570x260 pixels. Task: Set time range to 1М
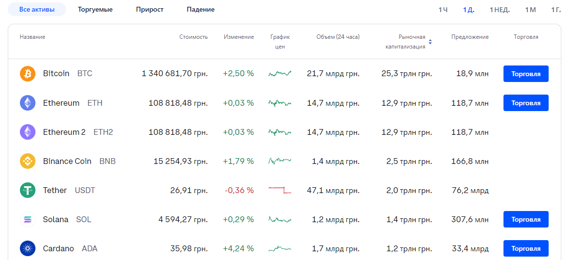(530, 10)
